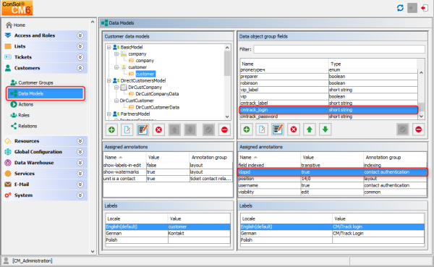Collapse the DirCustCompany node
The image size is (434, 267).
[x=116, y=88]
